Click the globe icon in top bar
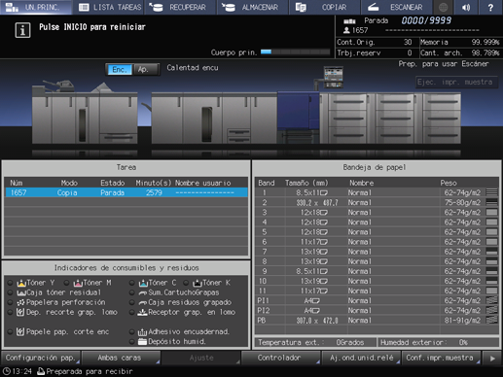Viewport: 503px width, 377px height. pos(444,7)
